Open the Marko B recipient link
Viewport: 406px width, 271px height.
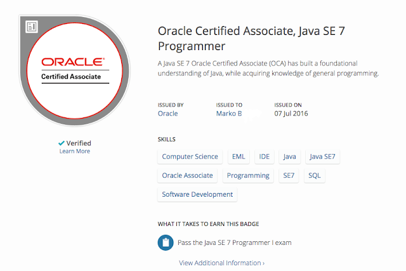[x=229, y=114]
